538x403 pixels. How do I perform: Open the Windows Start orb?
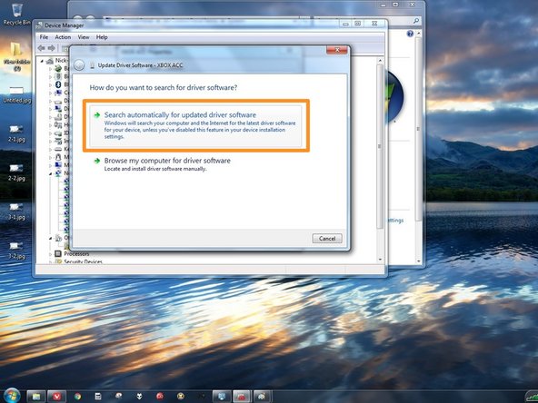click(x=12, y=396)
